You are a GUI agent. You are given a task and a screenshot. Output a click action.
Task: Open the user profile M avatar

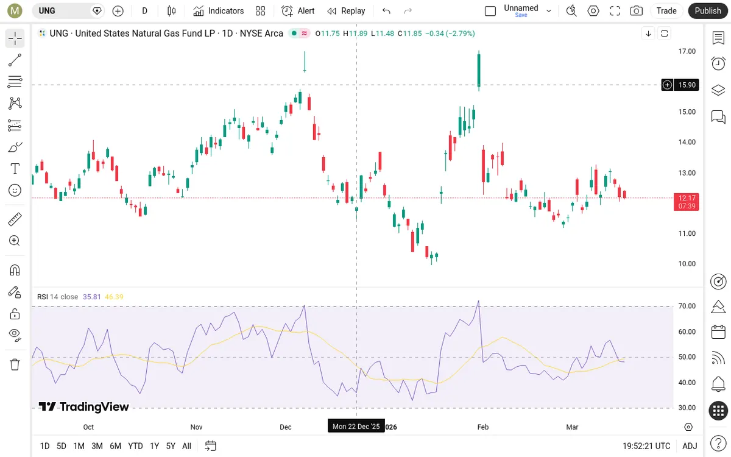pos(15,11)
